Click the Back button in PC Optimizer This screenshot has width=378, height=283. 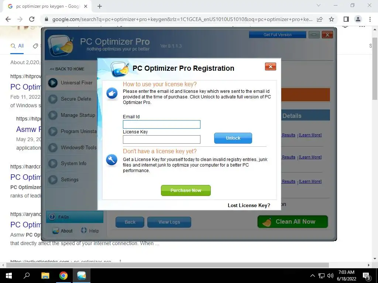130,222
